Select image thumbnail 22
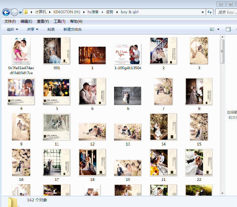The height and width of the screenshot is (207, 237). pos(199,163)
